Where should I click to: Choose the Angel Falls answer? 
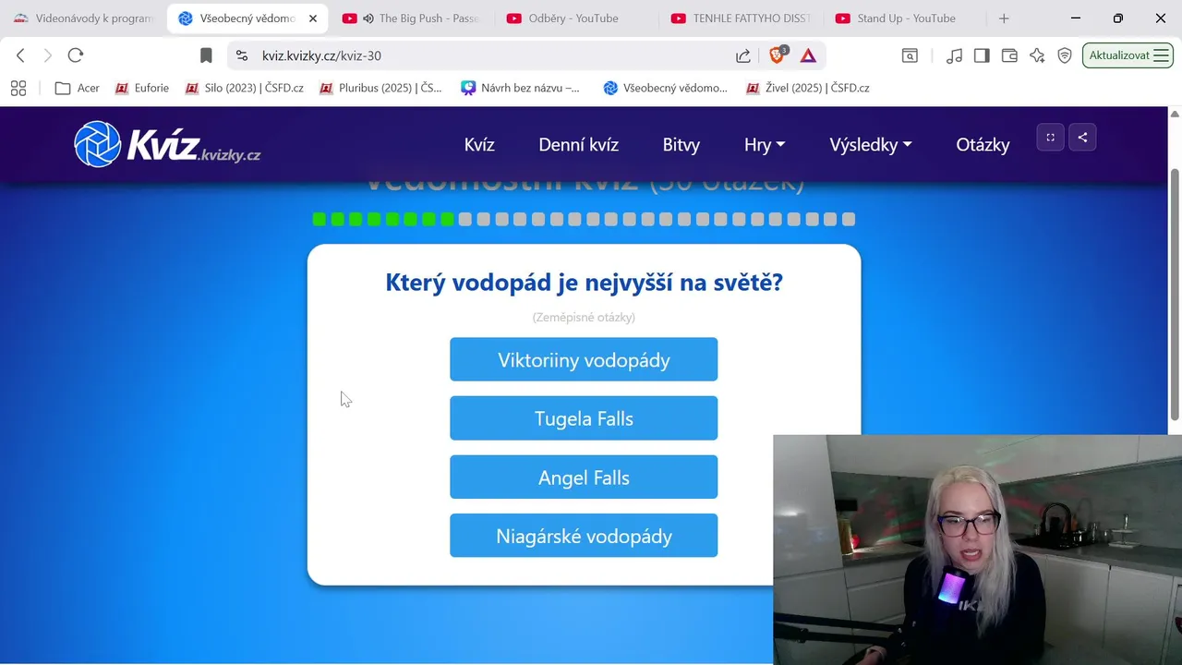[x=584, y=477]
